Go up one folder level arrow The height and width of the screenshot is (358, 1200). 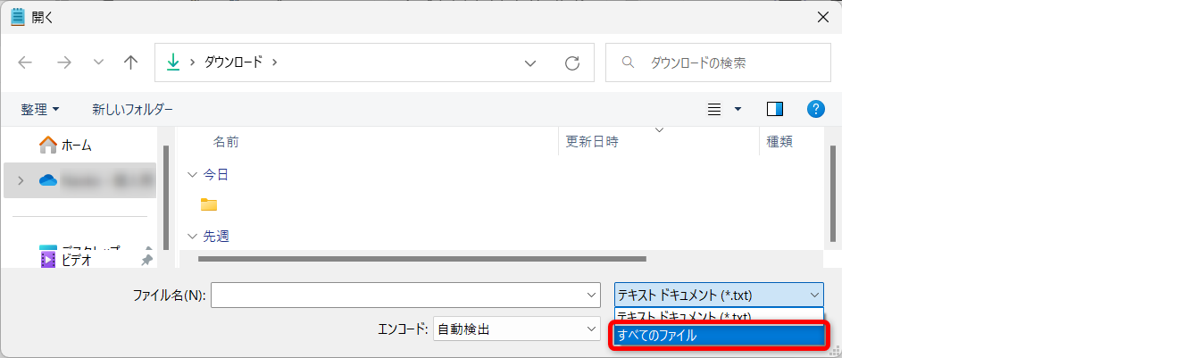(x=131, y=62)
